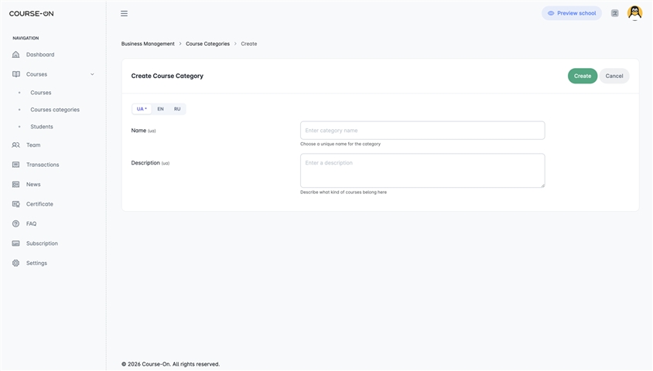The width and height of the screenshot is (653, 371).
Task: Switch to the EN language tab
Action: [x=160, y=109]
